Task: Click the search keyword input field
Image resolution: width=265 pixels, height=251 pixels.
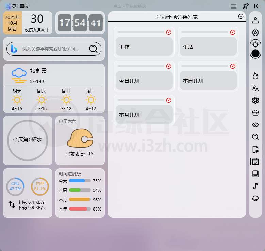Action: [x=53, y=49]
